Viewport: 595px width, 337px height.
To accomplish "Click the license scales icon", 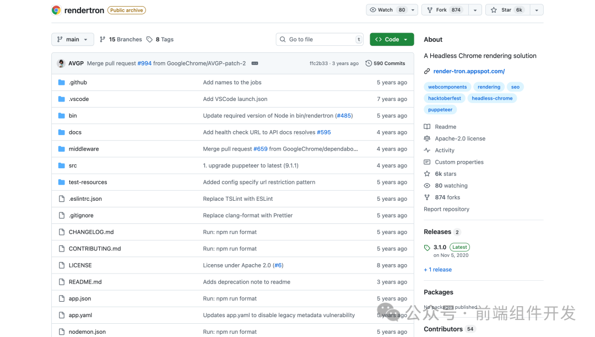I will click(x=427, y=138).
